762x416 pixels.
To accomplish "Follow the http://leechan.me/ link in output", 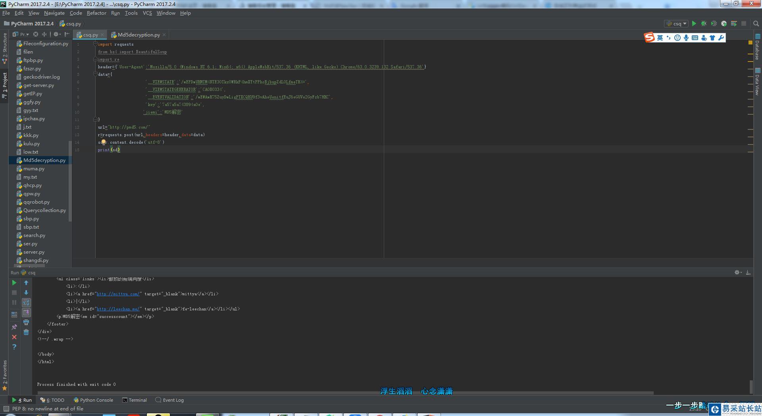I will 118,309.
